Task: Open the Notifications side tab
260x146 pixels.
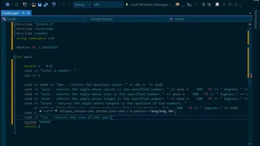Action: coord(256,19)
